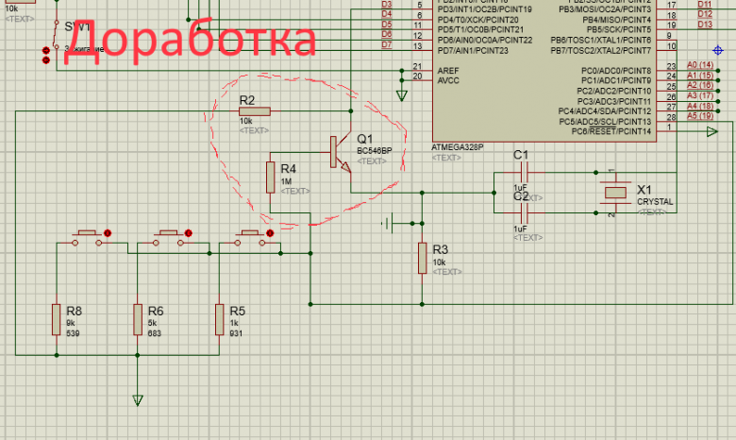Select resistor R2 in the circled area

tap(255, 111)
